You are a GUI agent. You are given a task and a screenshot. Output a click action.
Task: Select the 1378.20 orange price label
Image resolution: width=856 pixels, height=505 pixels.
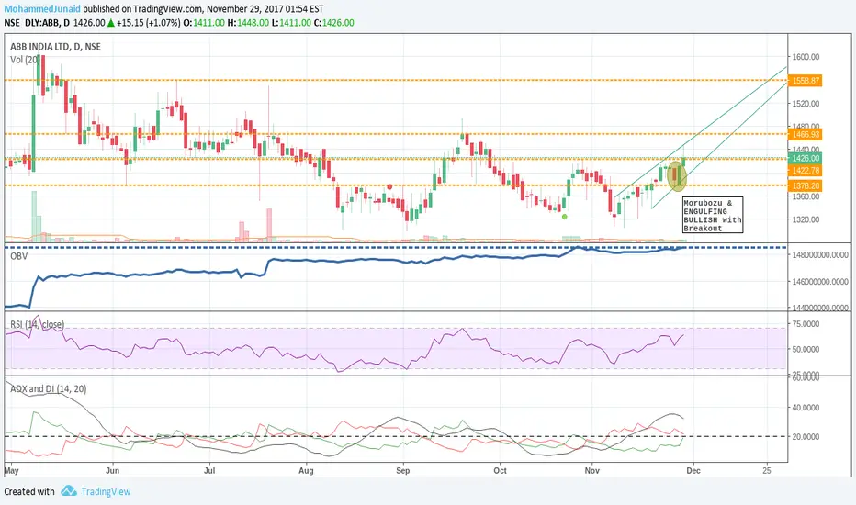[805, 185]
